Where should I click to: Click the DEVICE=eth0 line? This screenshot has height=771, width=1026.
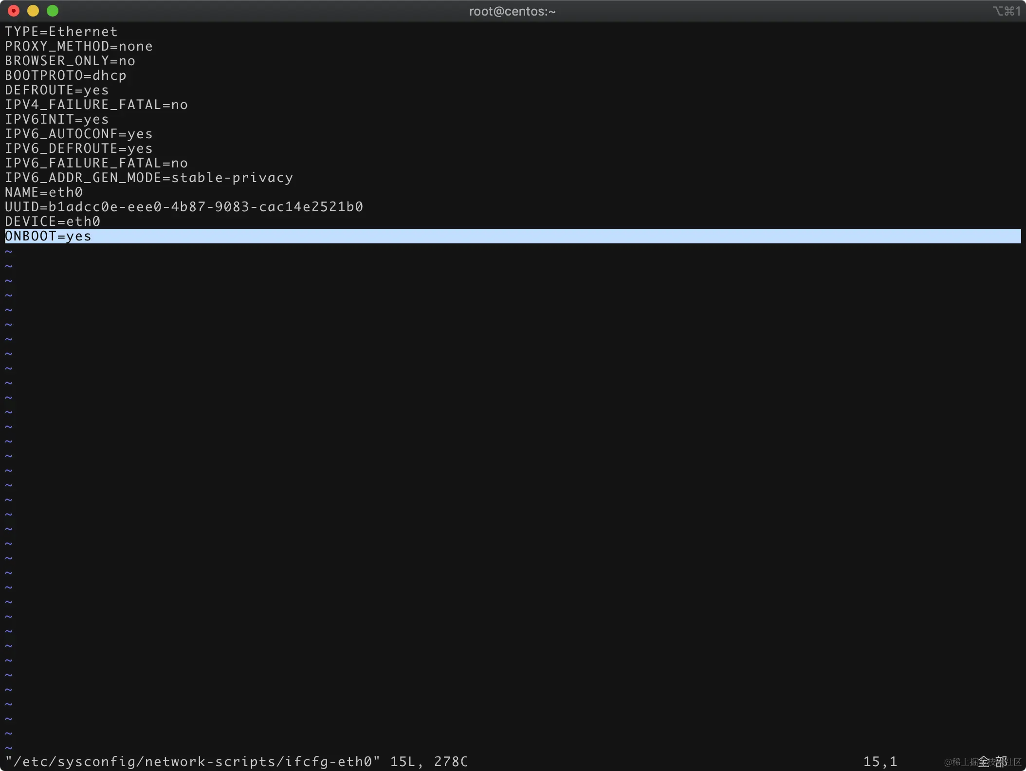(x=53, y=222)
